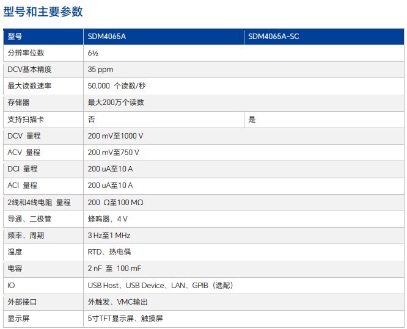Click 是 in the 支持扫描卡 row
The width and height of the screenshot is (407, 329).
click(x=252, y=119)
